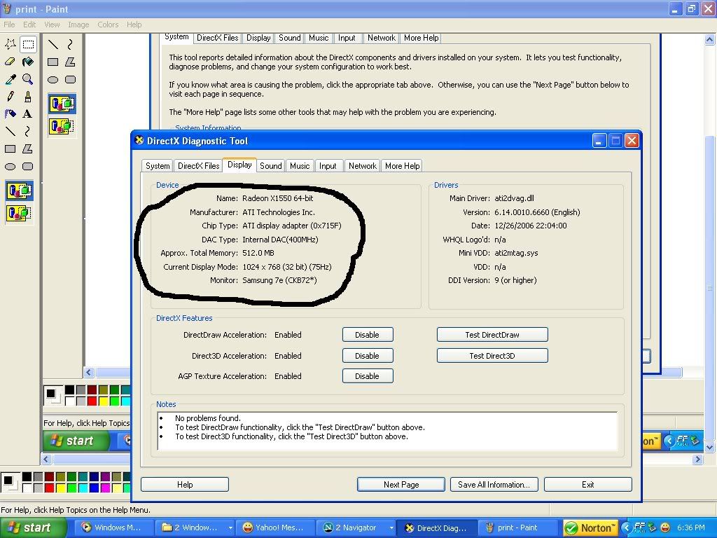The height and width of the screenshot is (538, 717).
Task: Open the Network tab in DirectX dialog
Action: [x=363, y=166]
